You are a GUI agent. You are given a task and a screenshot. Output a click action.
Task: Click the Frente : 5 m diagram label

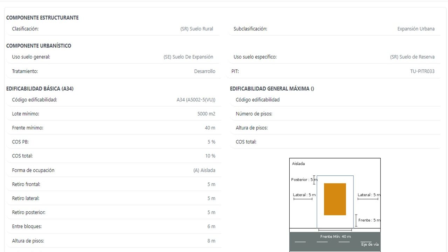point(369,220)
